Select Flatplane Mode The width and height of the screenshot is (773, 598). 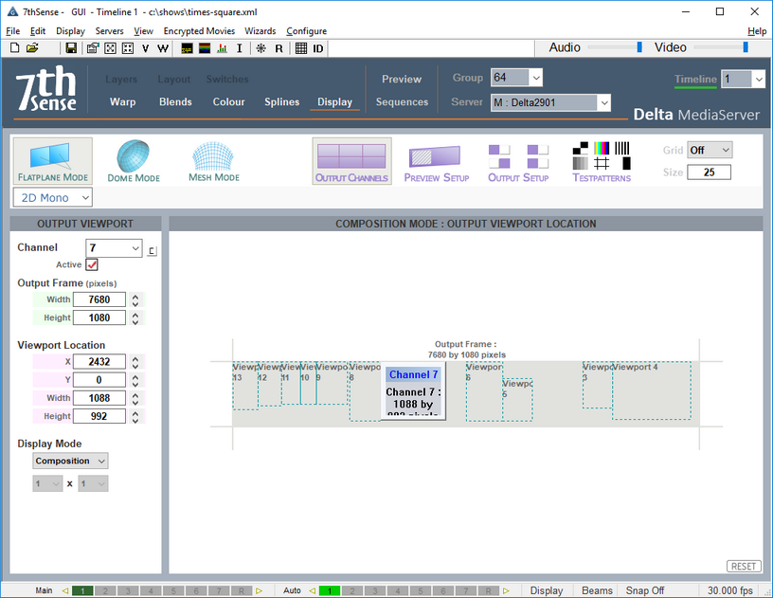(x=53, y=161)
